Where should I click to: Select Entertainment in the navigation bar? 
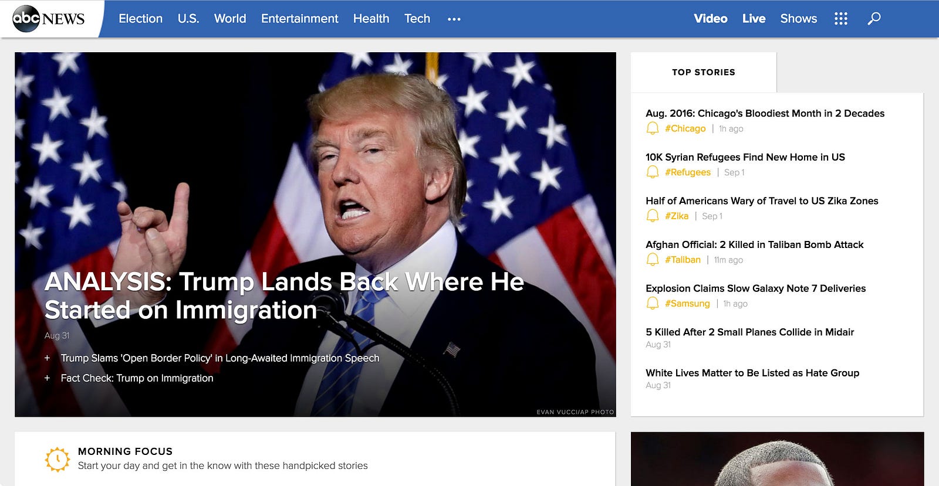pyautogui.click(x=299, y=19)
